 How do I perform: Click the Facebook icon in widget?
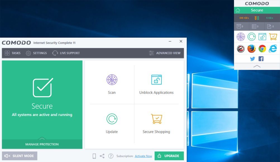(x=261, y=59)
